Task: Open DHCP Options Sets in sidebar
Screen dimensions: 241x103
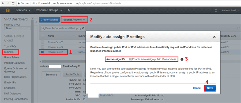Action: (15, 77)
